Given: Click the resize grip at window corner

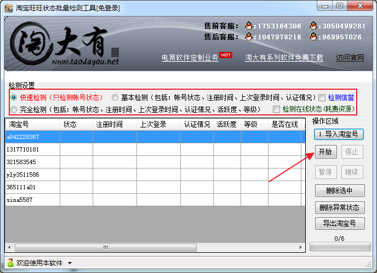Looking at the screenshot, I should tap(368, 265).
